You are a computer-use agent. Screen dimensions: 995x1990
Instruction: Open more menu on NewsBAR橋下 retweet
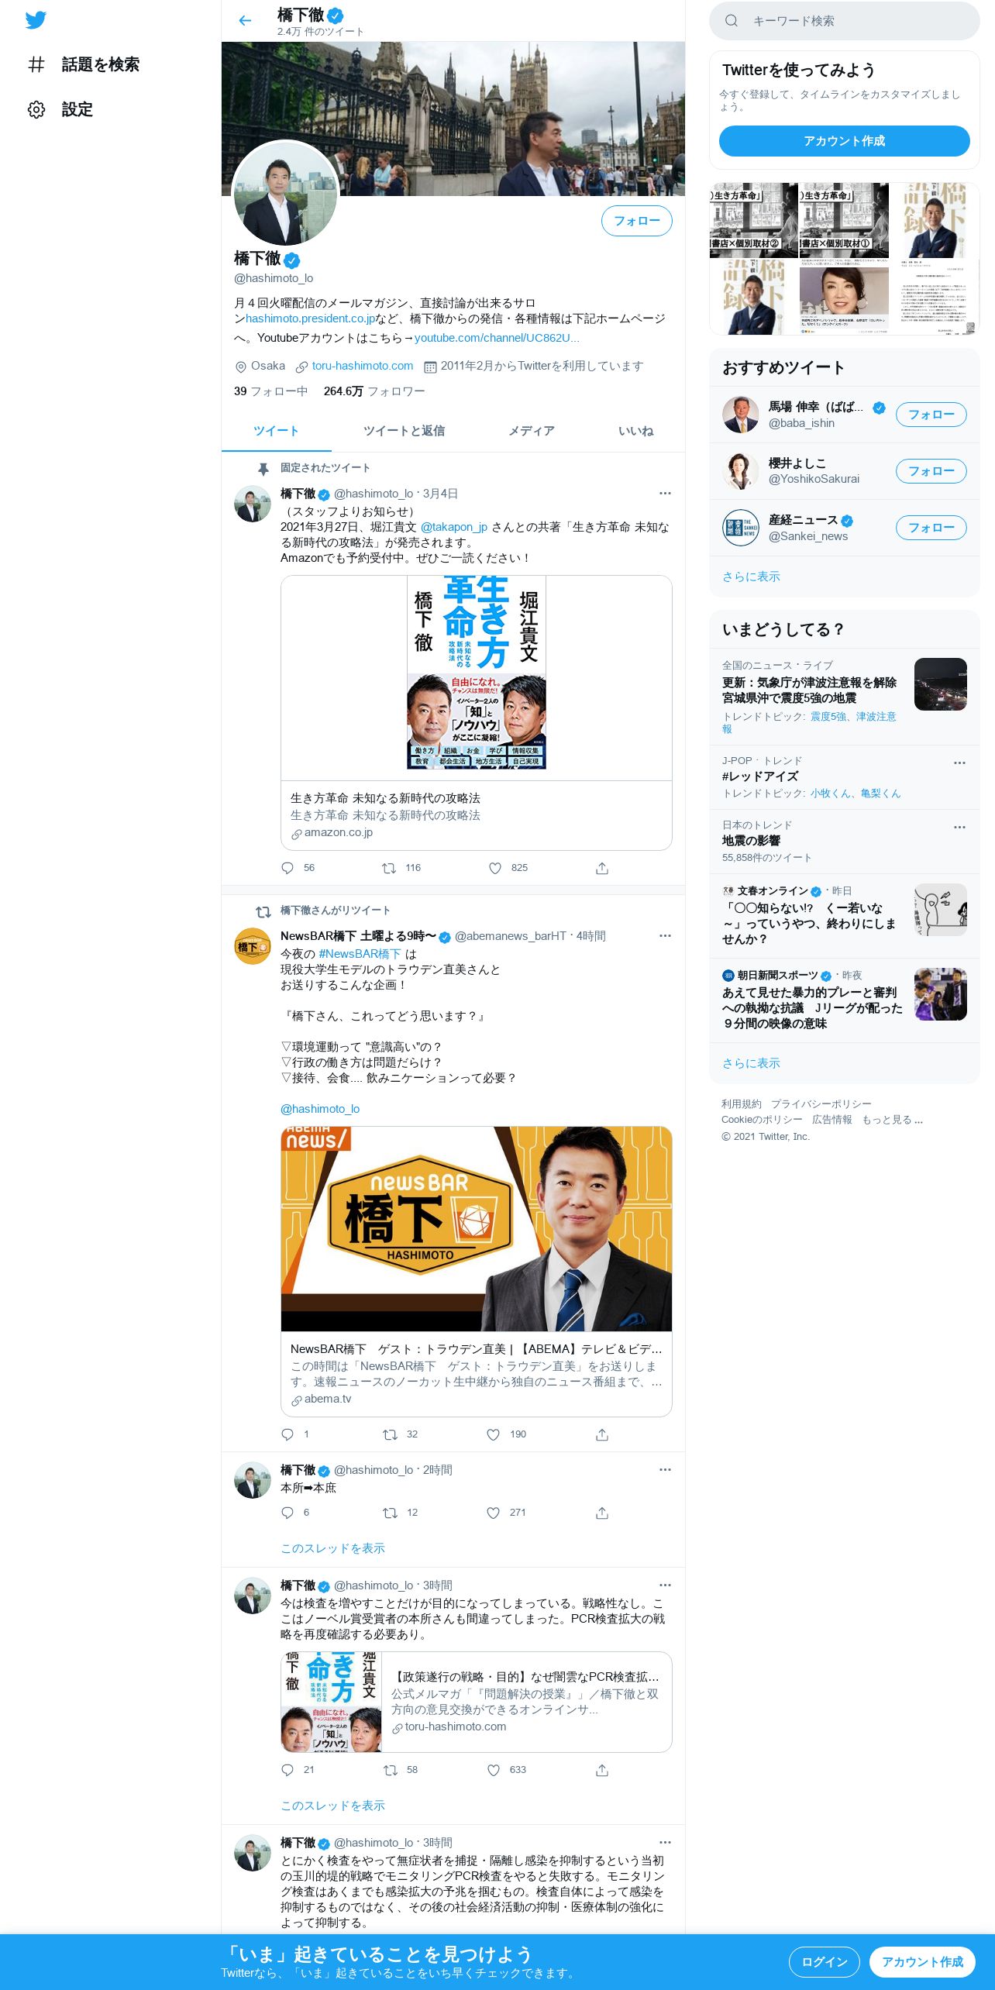(x=665, y=936)
